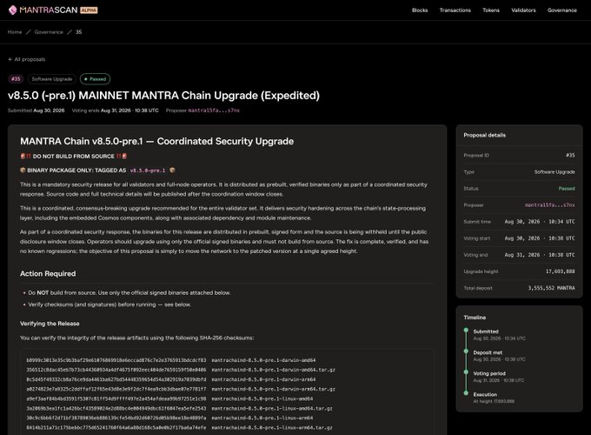Viewport: 591px width, 435px height.
Task: Click the Voting end date value in details
Action: [540, 255]
